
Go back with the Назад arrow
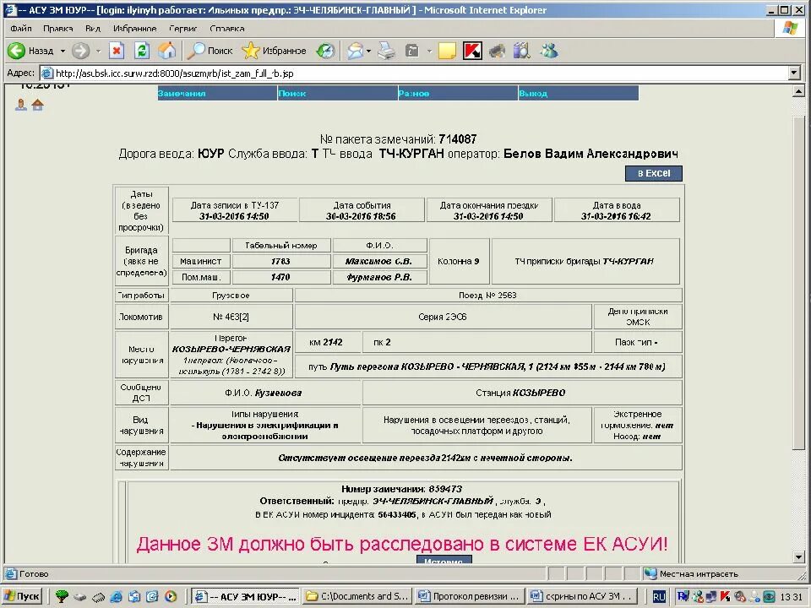pyautogui.click(x=30, y=51)
